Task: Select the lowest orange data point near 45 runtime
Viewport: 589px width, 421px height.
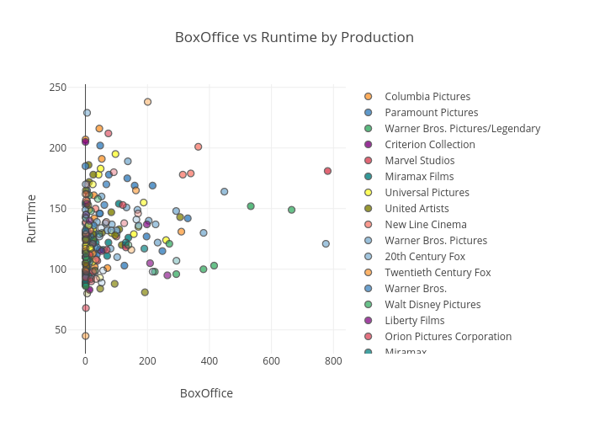Action: click(x=85, y=336)
